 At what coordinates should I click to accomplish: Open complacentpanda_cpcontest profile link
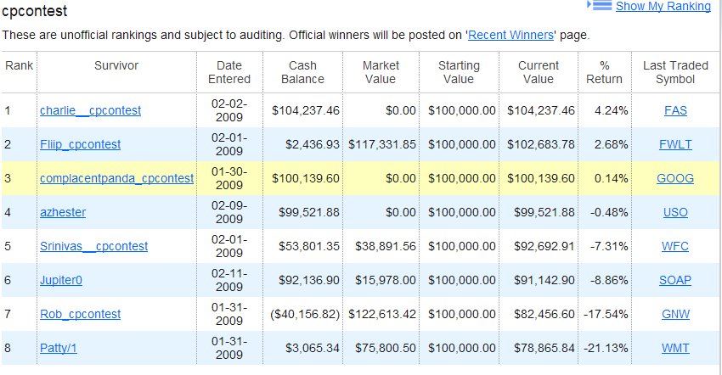(x=116, y=178)
